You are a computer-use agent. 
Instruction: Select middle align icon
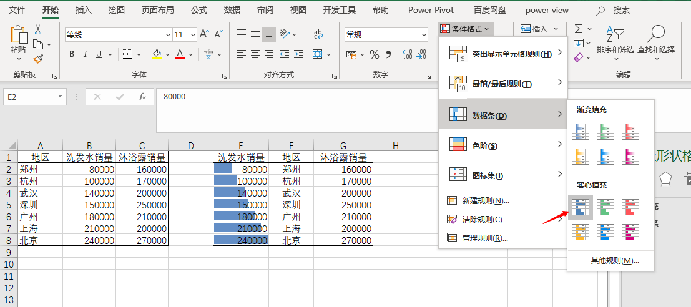click(255, 34)
